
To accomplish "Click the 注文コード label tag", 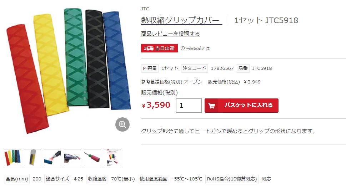I will pos(194,68).
